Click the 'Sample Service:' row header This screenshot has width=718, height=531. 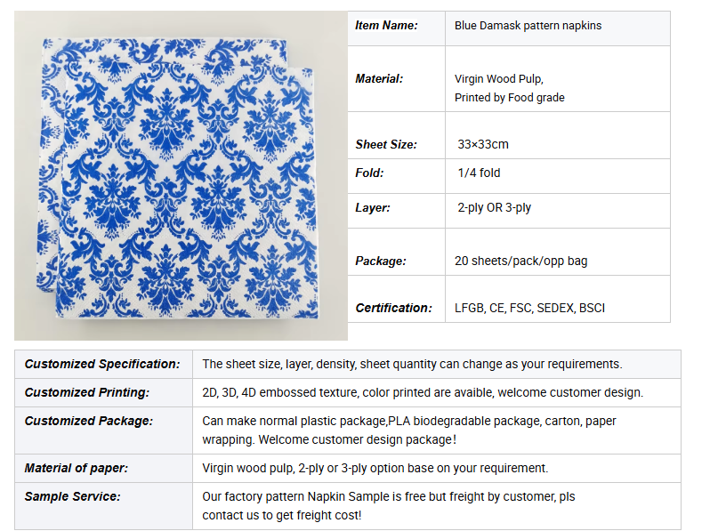(x=103, y=506)
